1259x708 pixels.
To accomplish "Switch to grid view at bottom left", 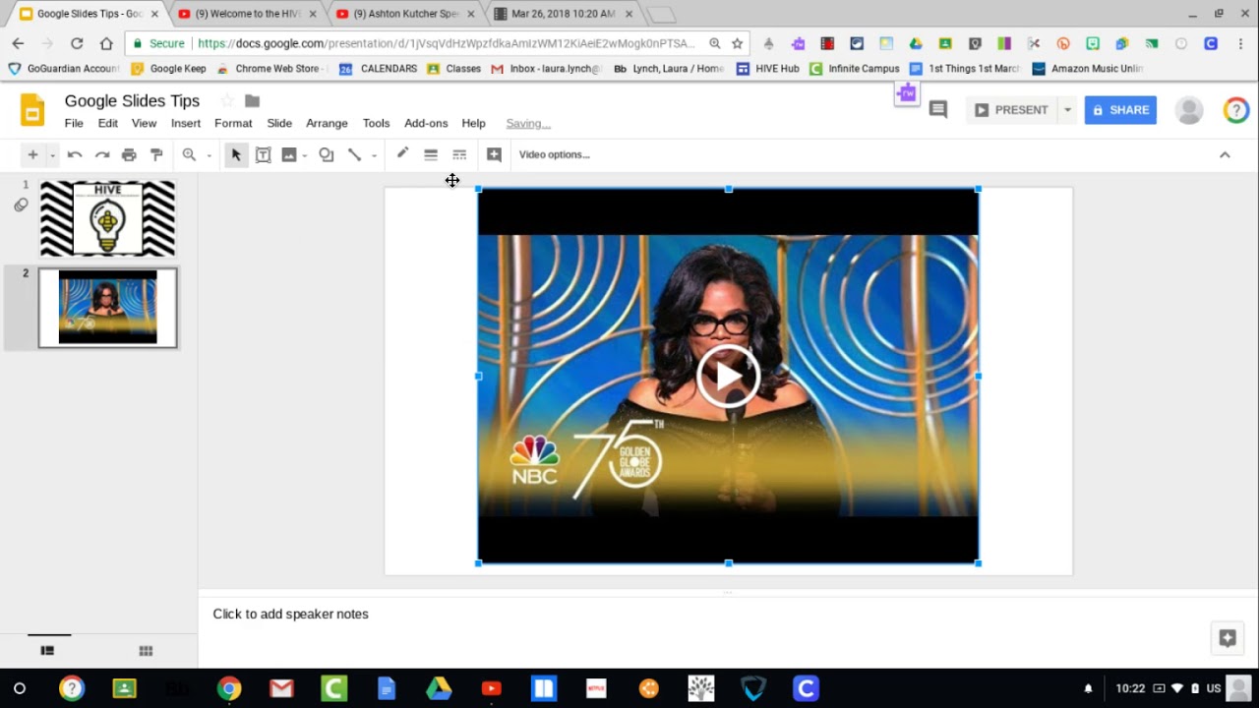I will [x=146, y=650].
